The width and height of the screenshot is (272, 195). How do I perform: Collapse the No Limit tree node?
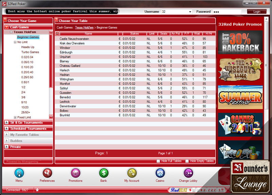[15, 42]
